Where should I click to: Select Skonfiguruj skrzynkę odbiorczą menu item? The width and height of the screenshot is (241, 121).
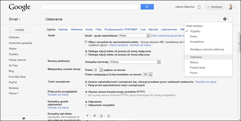coord(208,50)
